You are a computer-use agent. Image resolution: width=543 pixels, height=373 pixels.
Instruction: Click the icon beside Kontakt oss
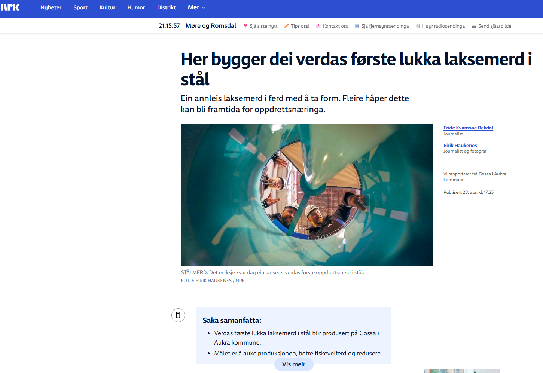318,26
